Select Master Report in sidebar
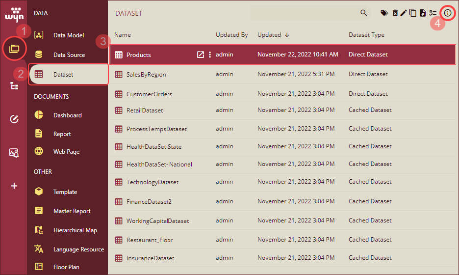459x275 pixels. tap(68, 211)
